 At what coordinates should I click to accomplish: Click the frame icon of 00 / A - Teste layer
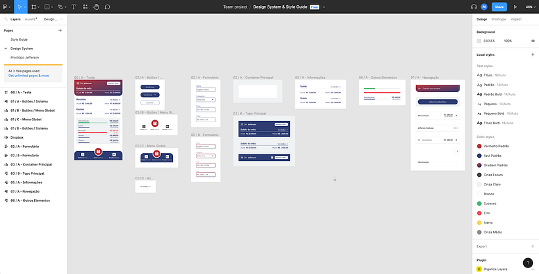pyautogui.click(x=6, y=93)
